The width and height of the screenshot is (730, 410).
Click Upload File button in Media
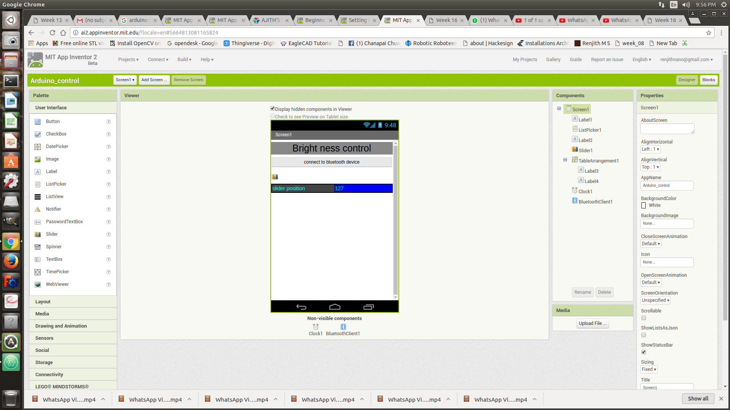[x=593, y=323]
